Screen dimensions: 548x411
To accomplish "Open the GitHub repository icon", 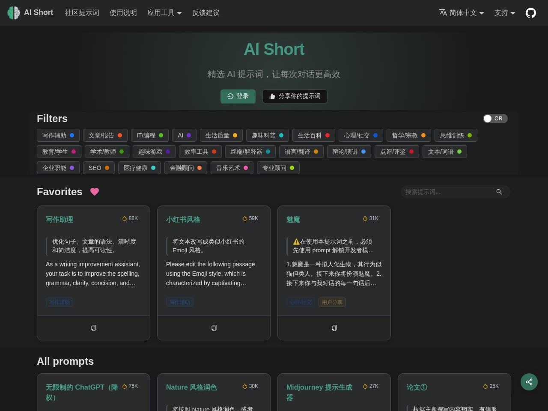I will click(531, 13).
